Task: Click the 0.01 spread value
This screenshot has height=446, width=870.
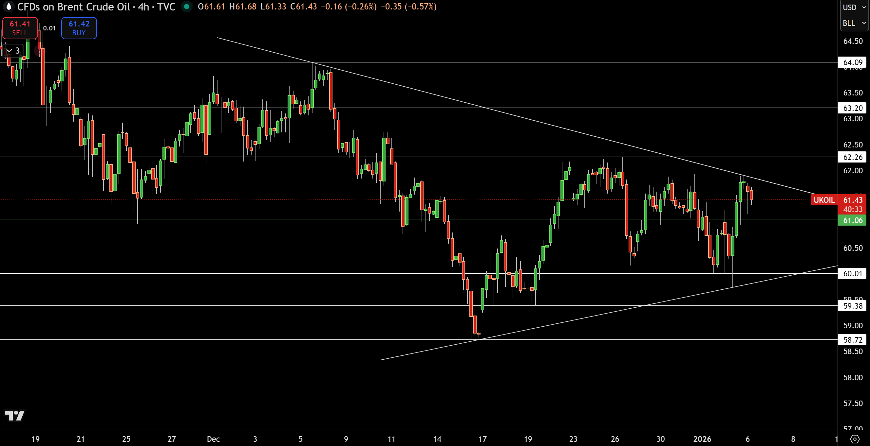Action: click(49, 28)
